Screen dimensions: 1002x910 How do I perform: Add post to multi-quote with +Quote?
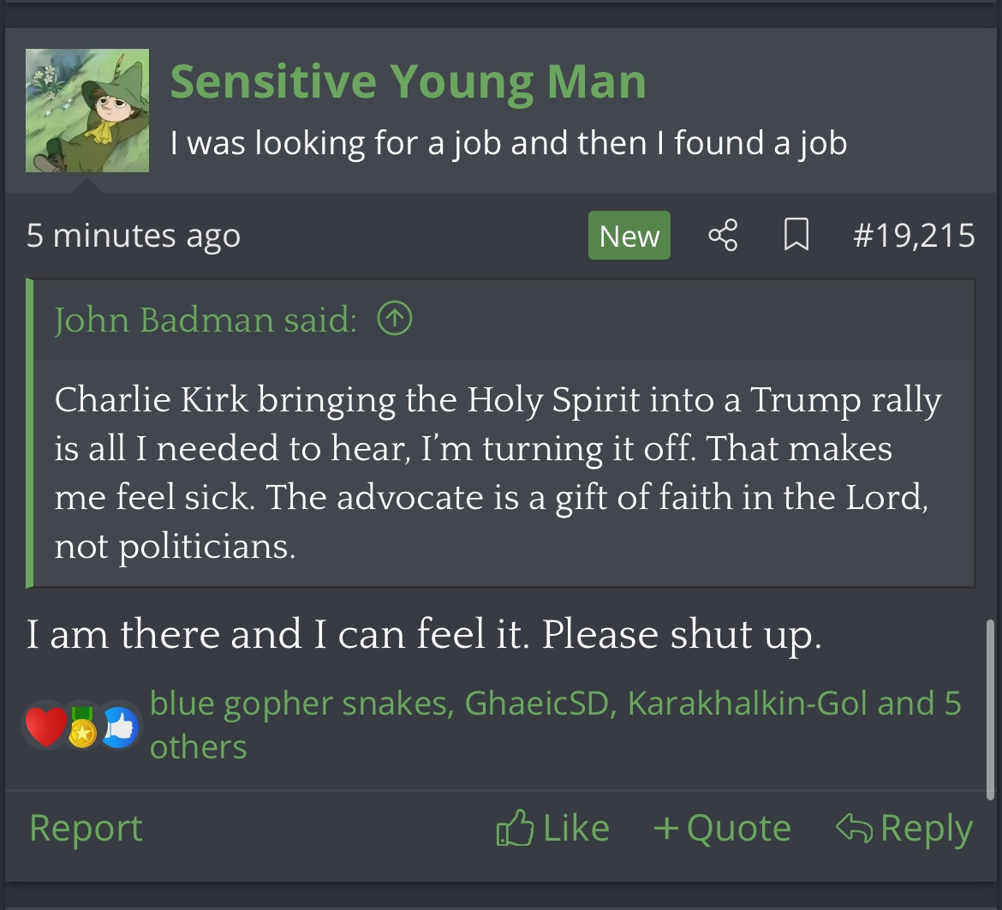pyautogui.click(x=721, y=829)
